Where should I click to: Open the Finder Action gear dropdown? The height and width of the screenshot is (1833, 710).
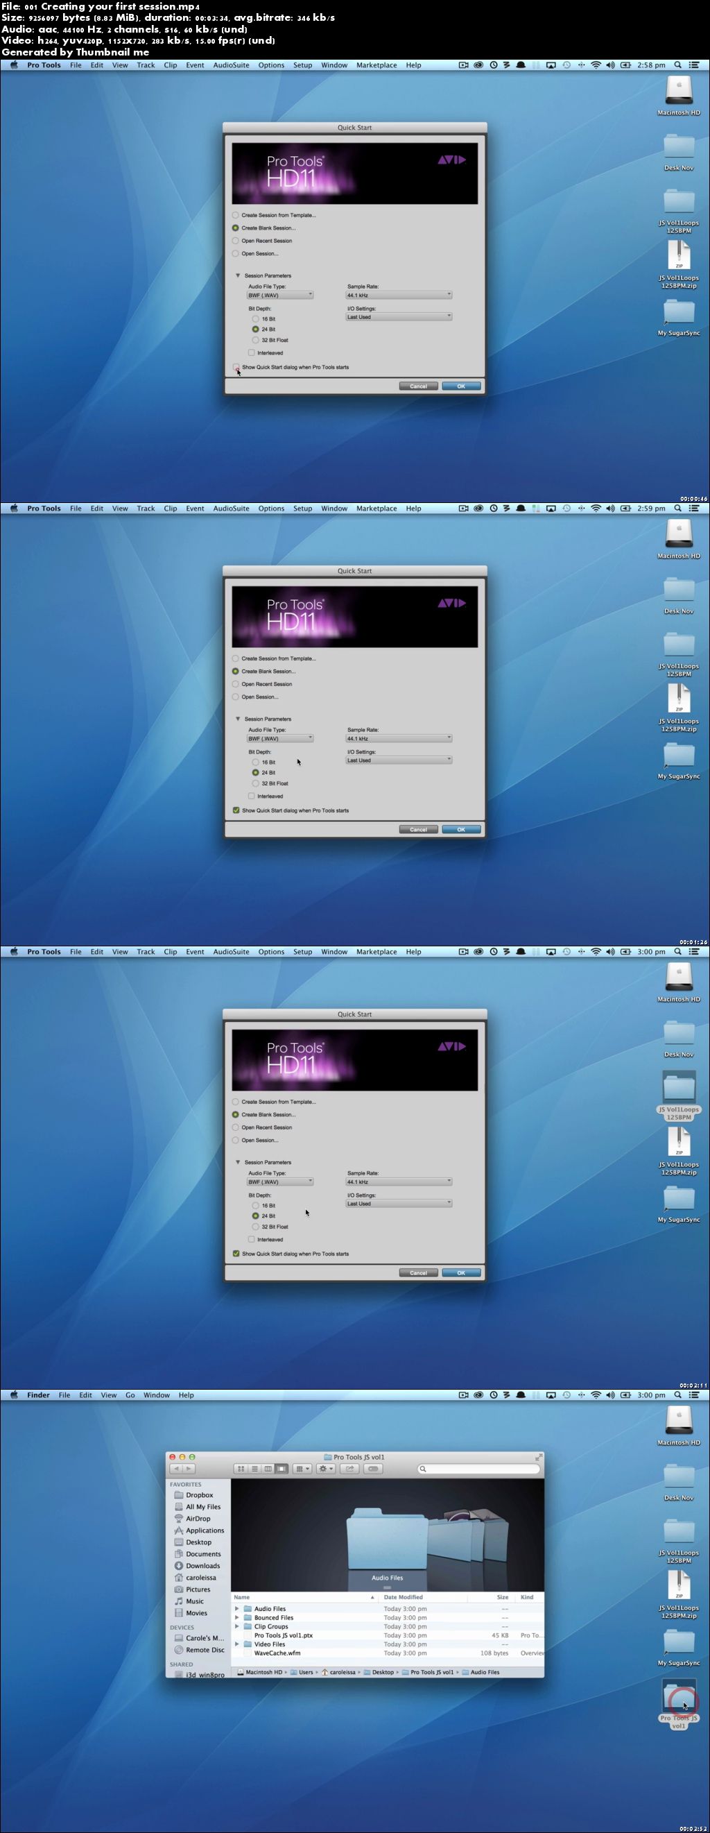tap(326, 1469)
